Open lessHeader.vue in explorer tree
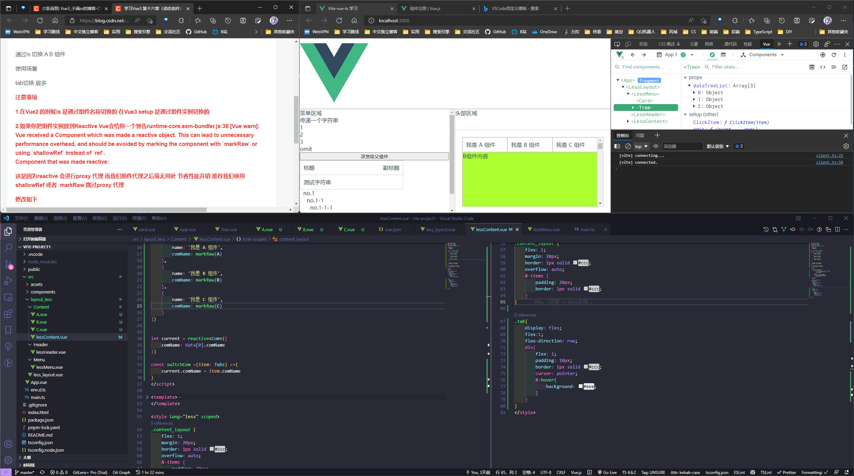This screenshot has height=476, width=854. pyautogui.click(x=51, y=352)
